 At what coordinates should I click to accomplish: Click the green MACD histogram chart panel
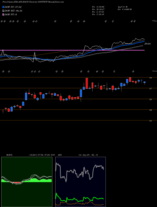point(27,182)
